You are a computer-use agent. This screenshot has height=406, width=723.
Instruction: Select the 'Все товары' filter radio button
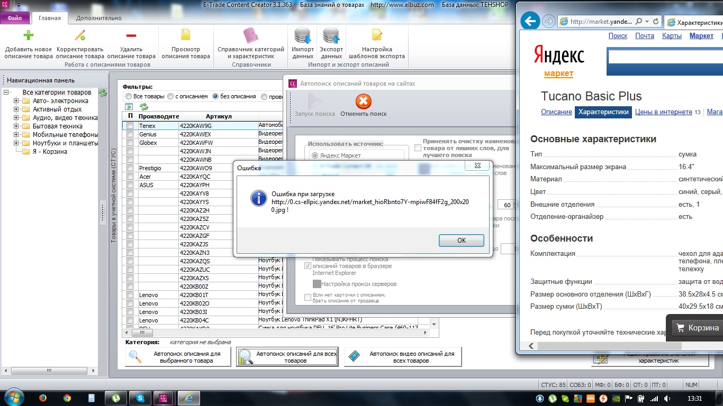point(129,97)
